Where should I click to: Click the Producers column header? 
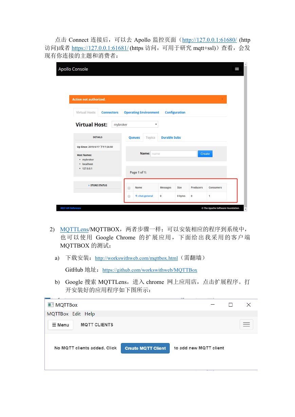coord(197,187)
